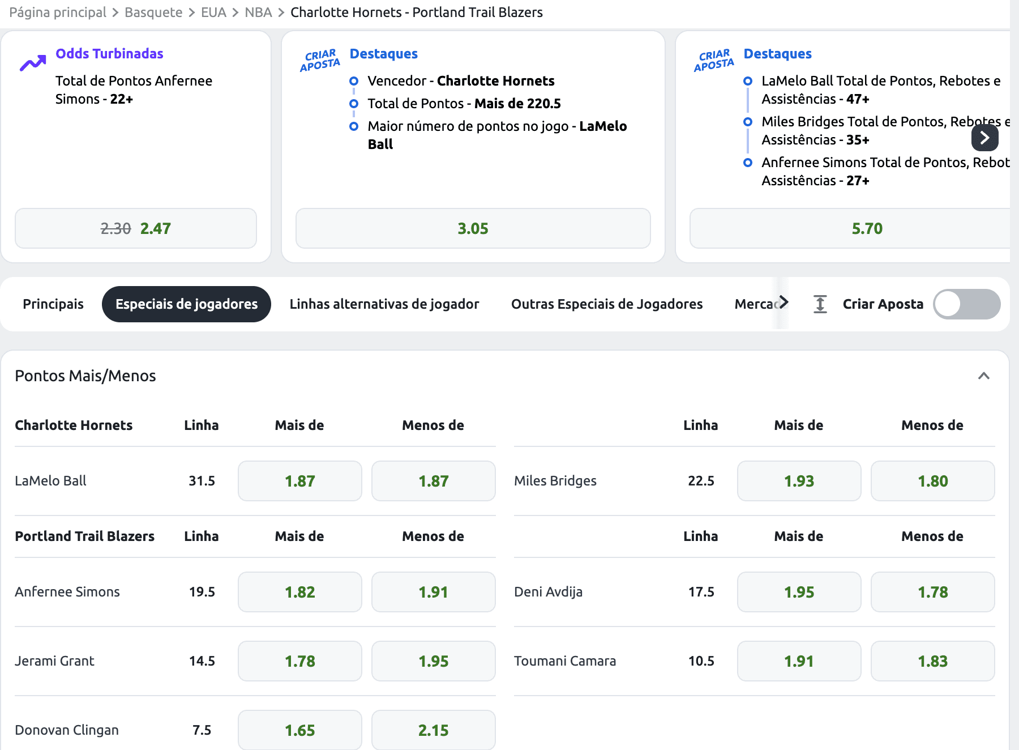The height and width of the screenshot is (750, 1019).
Task: Pick Jerami Grant Mais de 1.78
Action: point(300,661)
